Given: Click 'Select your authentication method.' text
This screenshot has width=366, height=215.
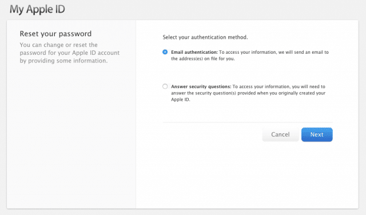Looking at the screenshot, I should tap(205, 37).
